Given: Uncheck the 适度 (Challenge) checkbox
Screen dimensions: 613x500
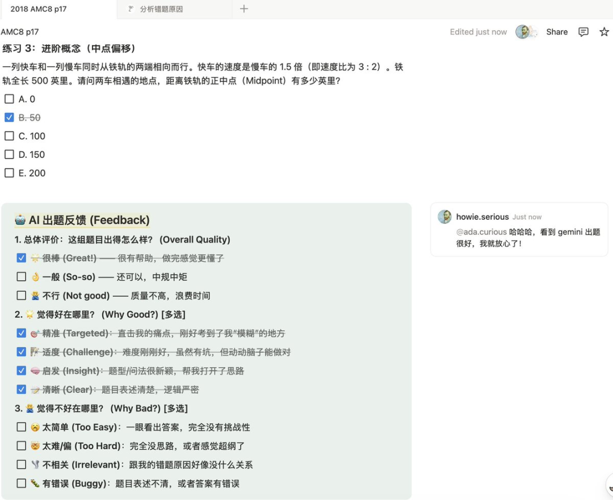Looking at the screenshot, I should tap(22, 352).
